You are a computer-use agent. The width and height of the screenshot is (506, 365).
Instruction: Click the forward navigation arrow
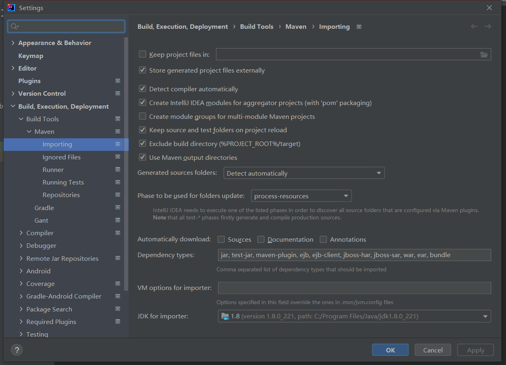pos(488,26)
